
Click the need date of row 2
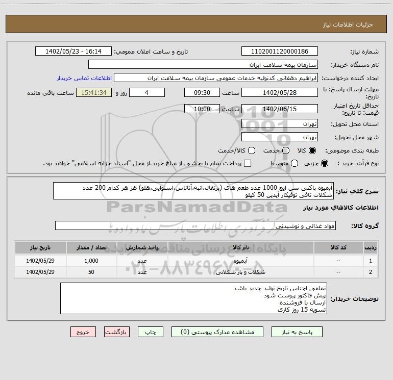(x=40, y=272)
